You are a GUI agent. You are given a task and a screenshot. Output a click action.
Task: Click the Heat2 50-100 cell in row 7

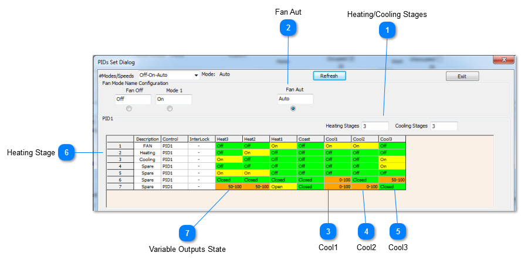[x=256, y=187]
